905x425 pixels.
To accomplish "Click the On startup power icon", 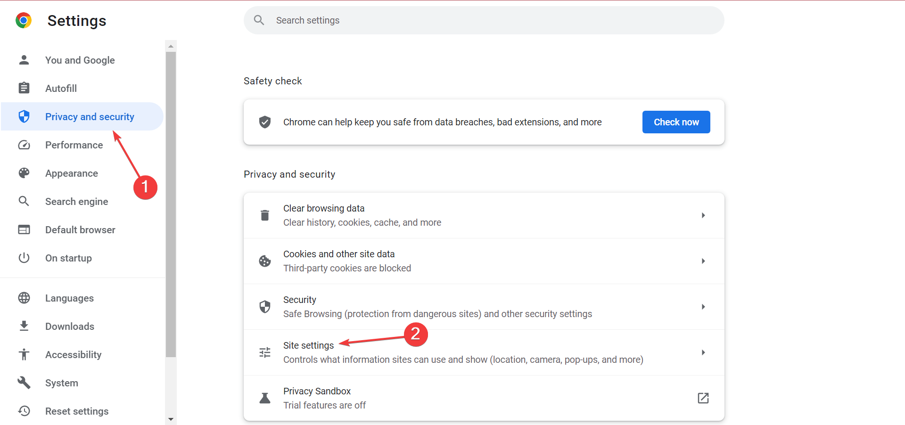I will click(24, 258).
